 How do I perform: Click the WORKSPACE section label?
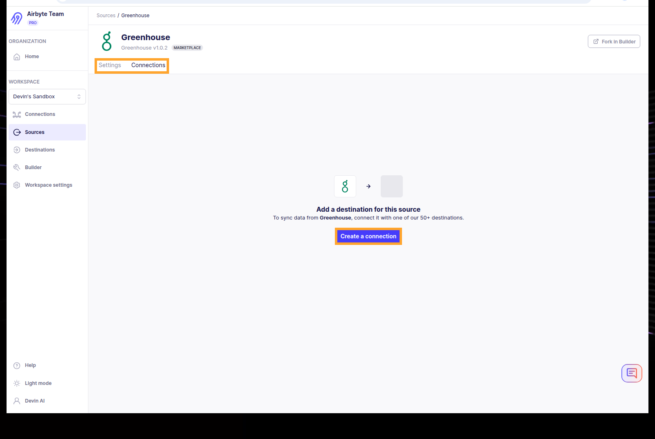coord(24,82)
